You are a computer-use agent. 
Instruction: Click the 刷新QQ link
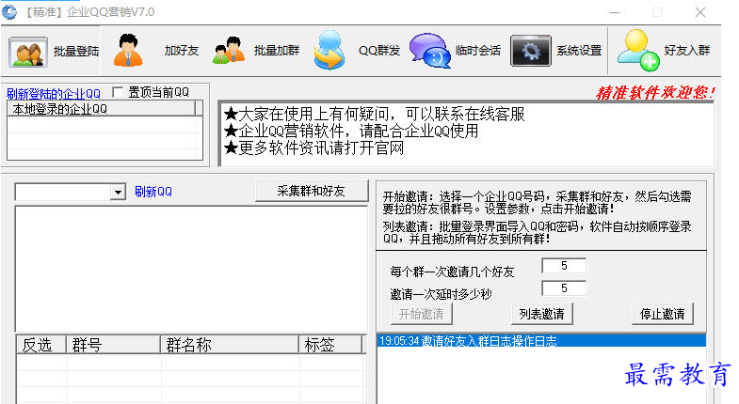(153, 192)
